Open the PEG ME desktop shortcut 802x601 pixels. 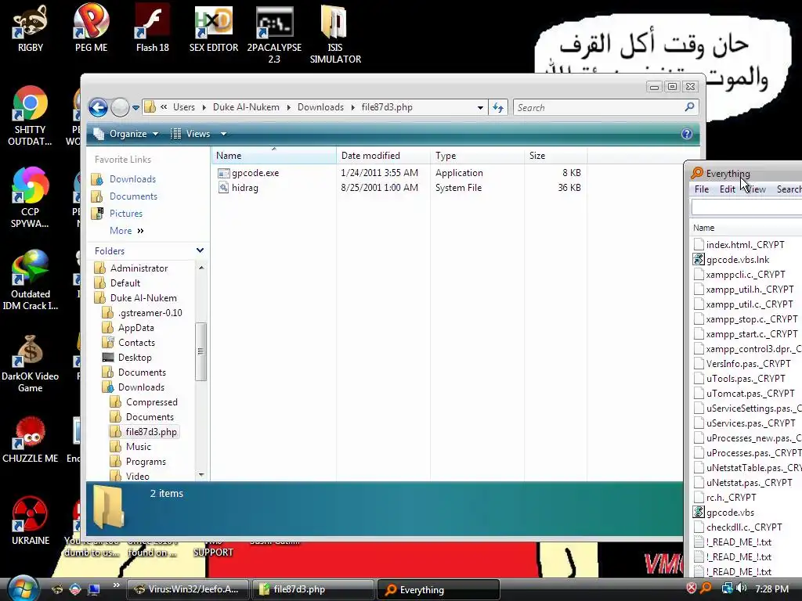91,29
